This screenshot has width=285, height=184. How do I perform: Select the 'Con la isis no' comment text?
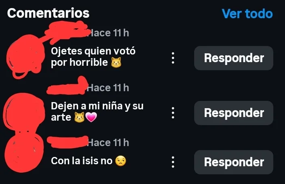[x=88, y=161]
